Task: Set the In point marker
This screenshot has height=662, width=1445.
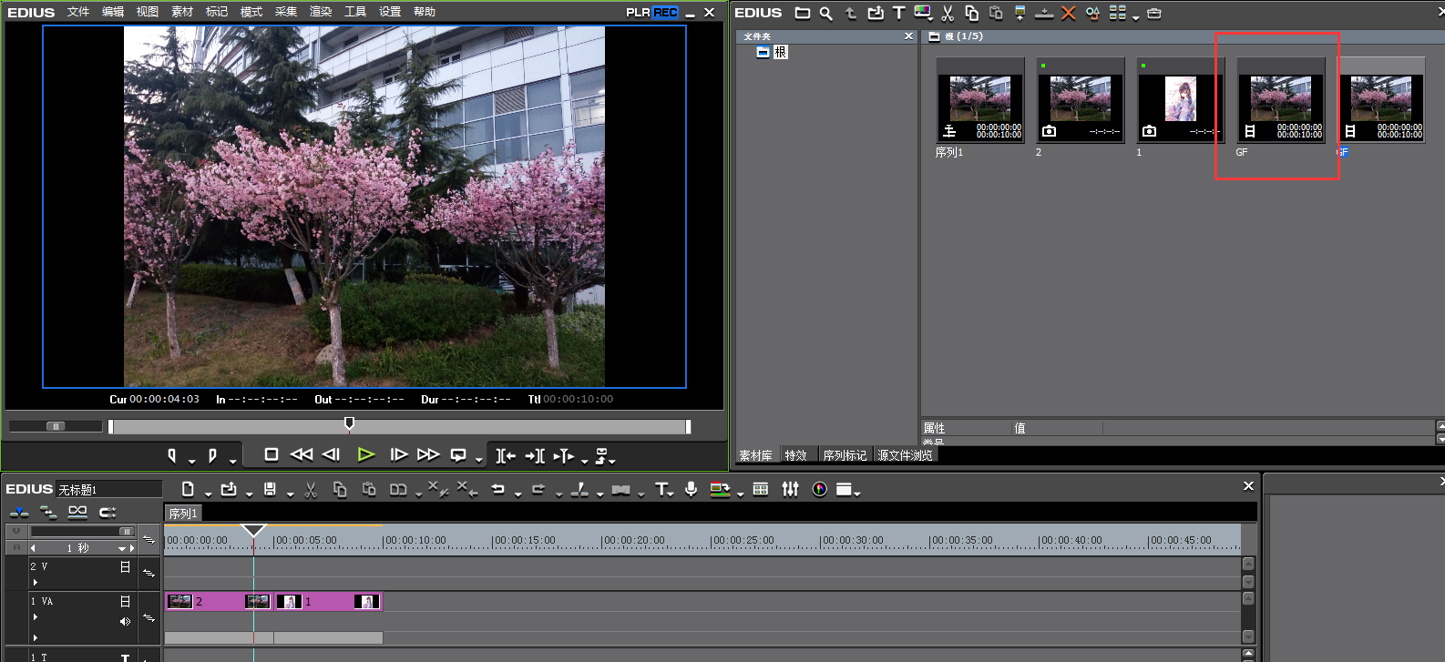Action: [x=171, y=455]
